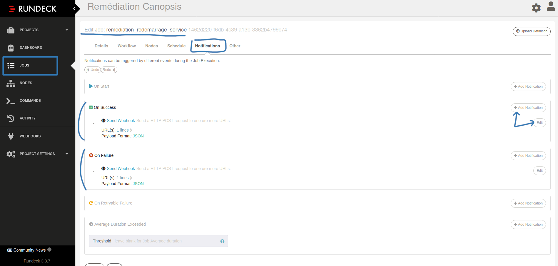Image resolution: width=558 pixels, height=266 pixels.
Task: Click the On Start play icon
Action: pyautogui.click(x=91, y=86)
